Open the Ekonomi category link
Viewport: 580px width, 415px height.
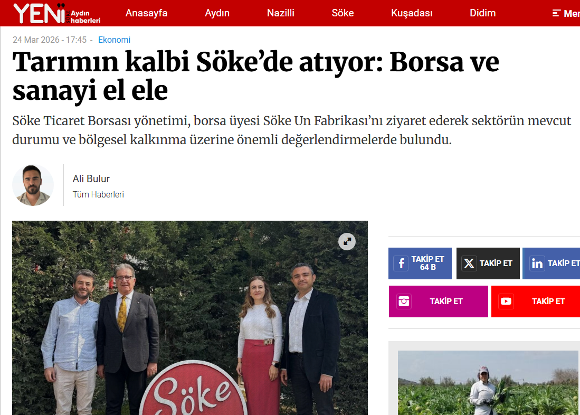pyautogui.click(x=115, y=40)
